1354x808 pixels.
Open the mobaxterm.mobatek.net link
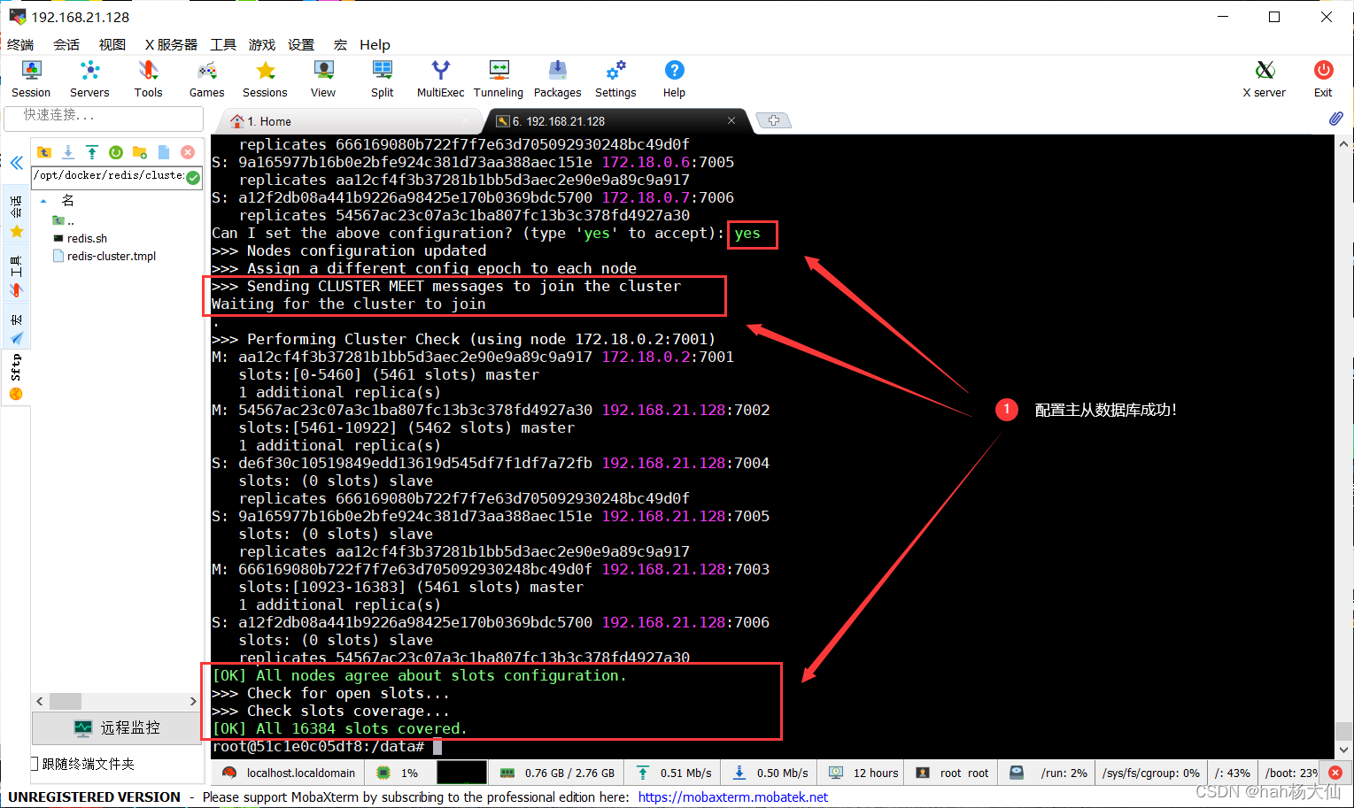(733, 796)
